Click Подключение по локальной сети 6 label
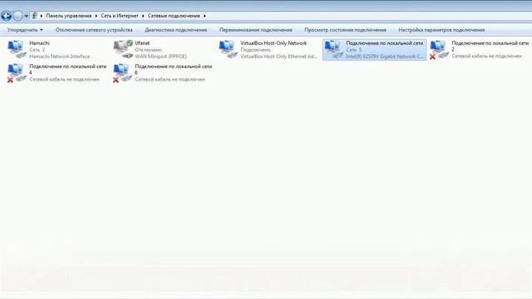Image resolution: width=532 pixels, height=299 pixels. 174,69
